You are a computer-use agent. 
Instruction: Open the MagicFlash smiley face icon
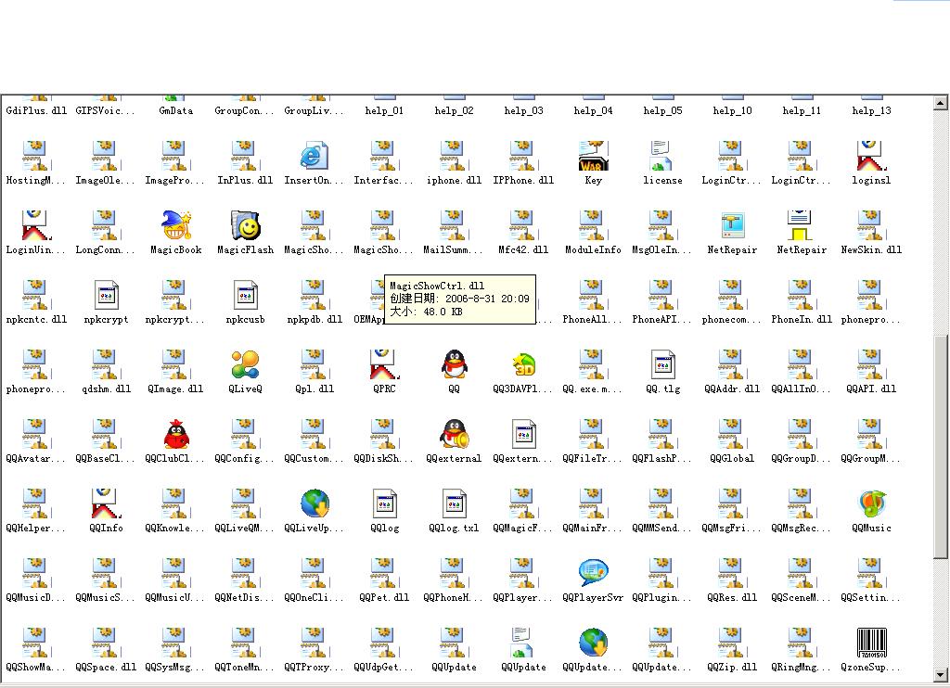tap(246, 225)
